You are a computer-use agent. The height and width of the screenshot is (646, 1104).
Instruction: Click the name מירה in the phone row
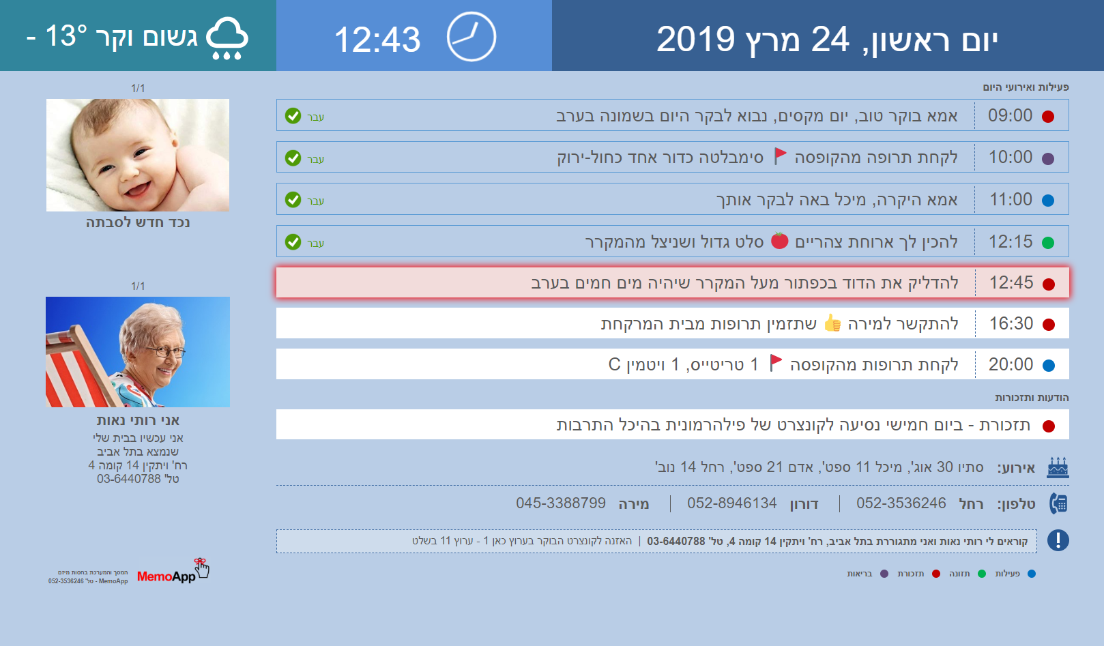click(x=634, y=504)
